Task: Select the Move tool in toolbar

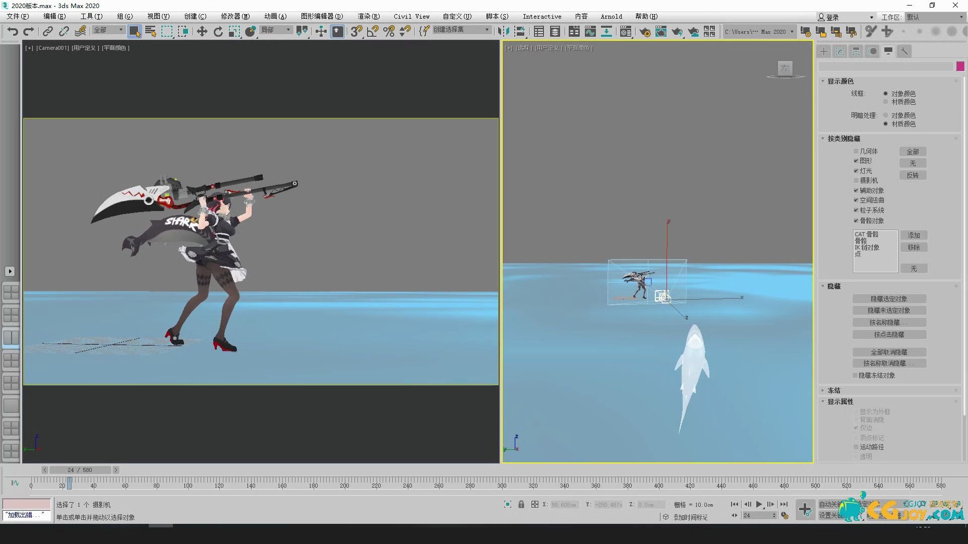Action: click(202, 31)
